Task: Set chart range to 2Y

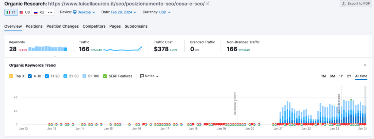Action: coord(349,76)
